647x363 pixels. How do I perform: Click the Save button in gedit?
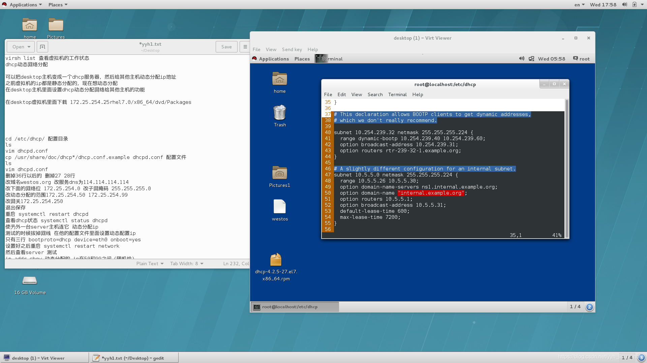tap(226, 47)
